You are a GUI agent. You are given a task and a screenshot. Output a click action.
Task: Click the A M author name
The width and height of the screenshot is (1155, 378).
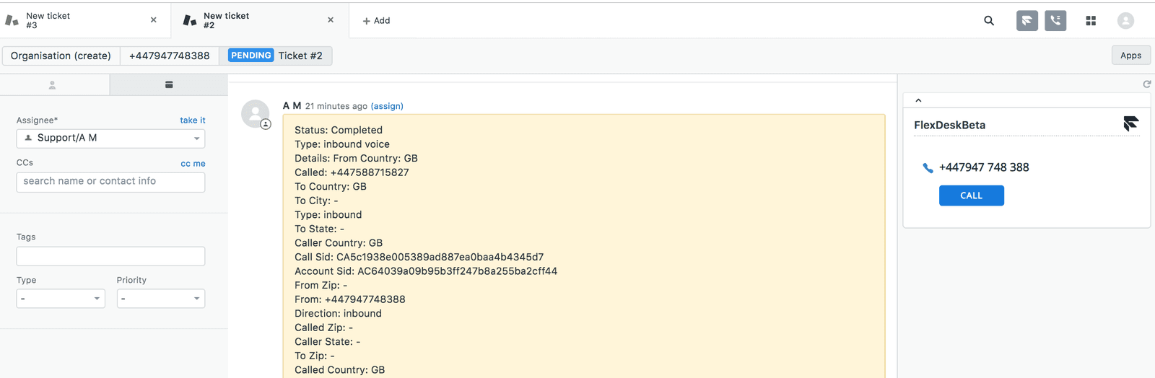coord(292,106)
